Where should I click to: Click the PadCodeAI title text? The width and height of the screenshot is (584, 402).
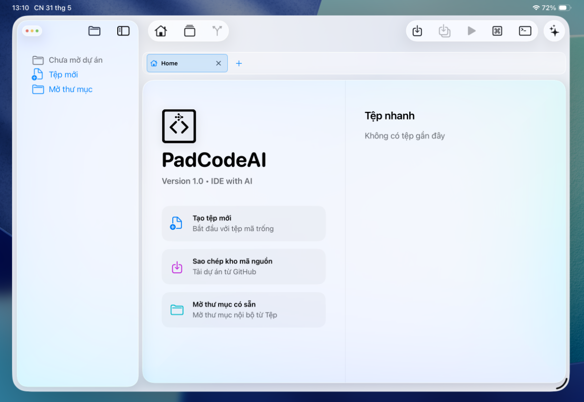point(214,160)
